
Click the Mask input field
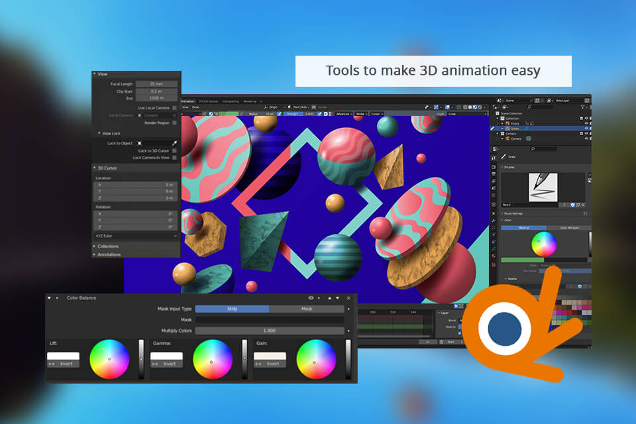click(x=270, y=320)
